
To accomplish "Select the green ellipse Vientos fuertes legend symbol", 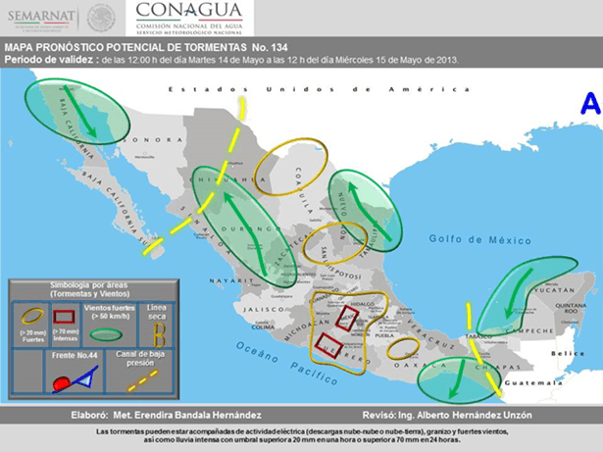I will pyautogui.click(x=106, y=334).
